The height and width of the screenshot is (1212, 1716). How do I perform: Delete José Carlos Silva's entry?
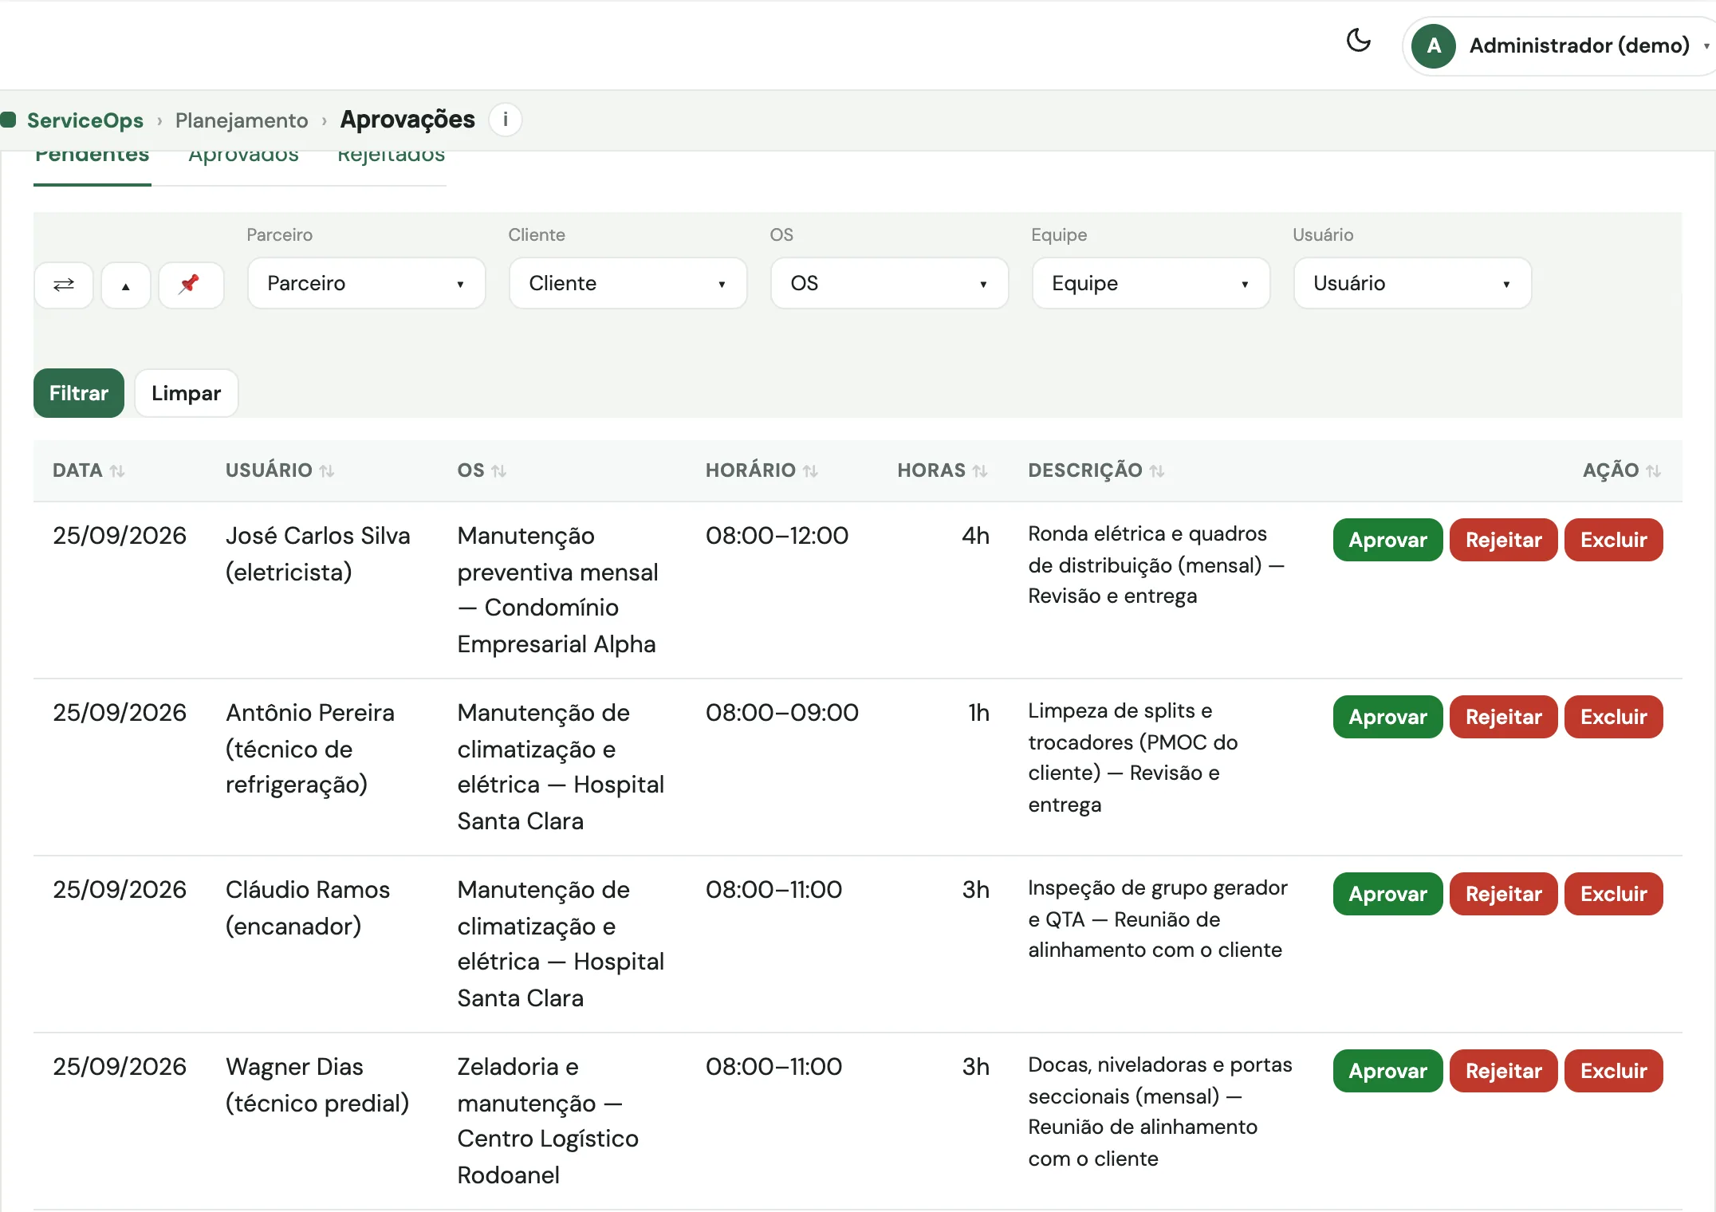(1613, 540)
